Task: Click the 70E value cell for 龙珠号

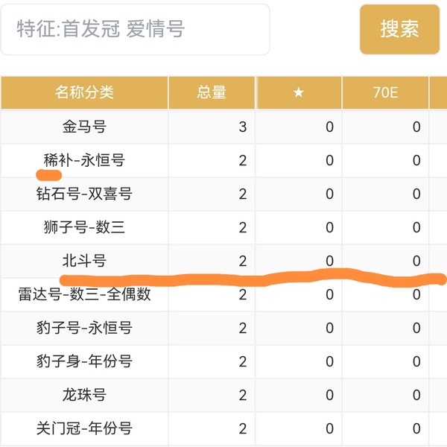Action: point(416,395)
